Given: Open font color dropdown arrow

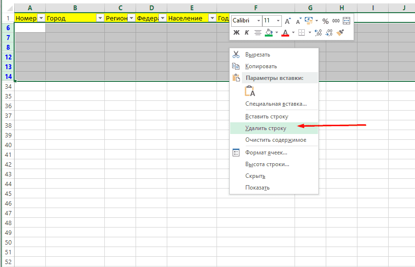Looking at the screenshot, I should [x=293, y=33].
